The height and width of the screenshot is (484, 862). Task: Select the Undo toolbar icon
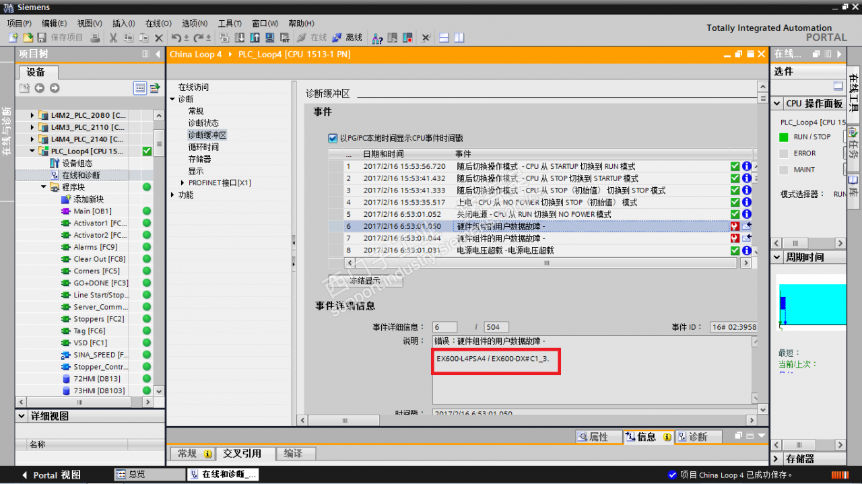(x=175, y=38)
